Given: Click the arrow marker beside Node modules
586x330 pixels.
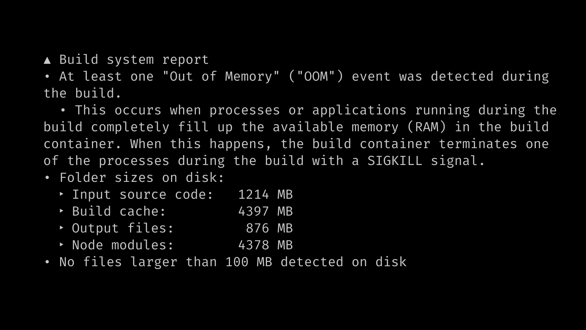Looking at the screenshot, I should (x=62, y=245).
